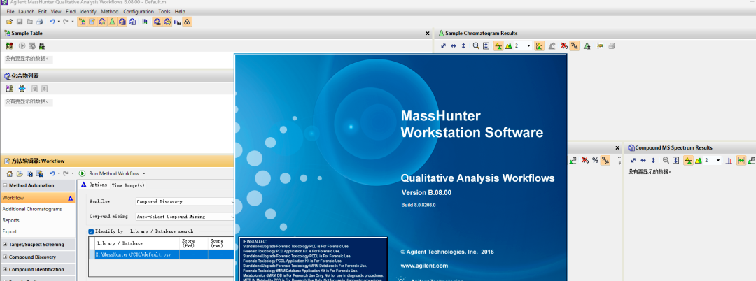Viewport: 756px width, 281px height.
Task: Click the save method as icon in Method Editor toolbar
Action: tap(38, 173)
